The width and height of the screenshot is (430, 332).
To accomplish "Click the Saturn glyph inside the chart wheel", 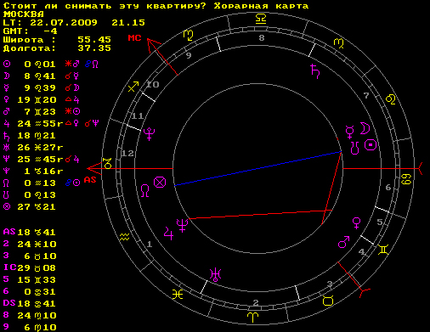I will point(315,71).
